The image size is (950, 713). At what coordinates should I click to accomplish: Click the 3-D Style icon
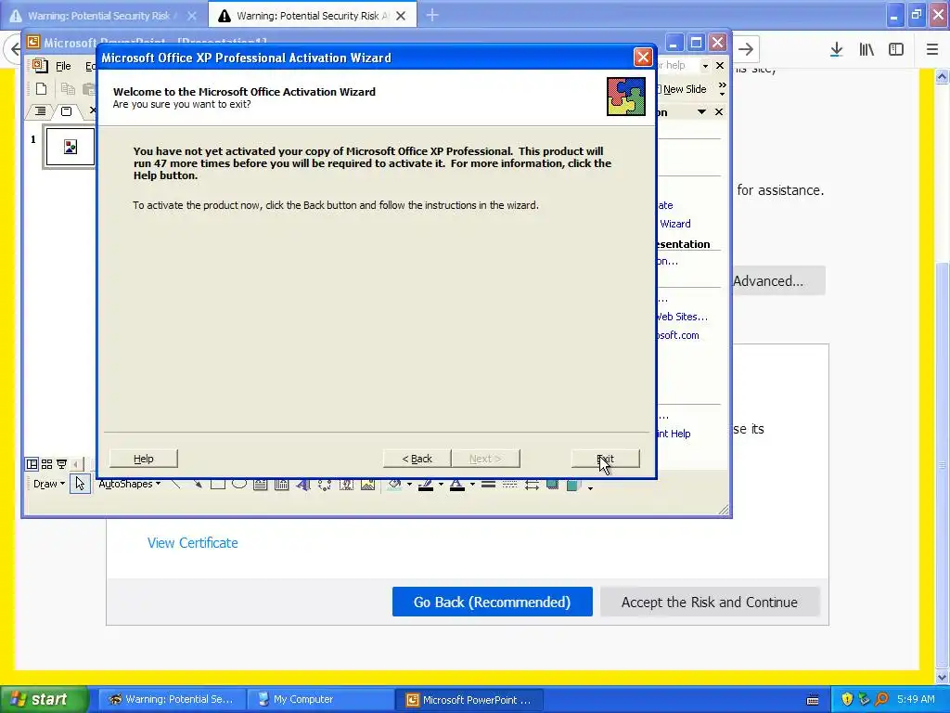click(573, 484)
